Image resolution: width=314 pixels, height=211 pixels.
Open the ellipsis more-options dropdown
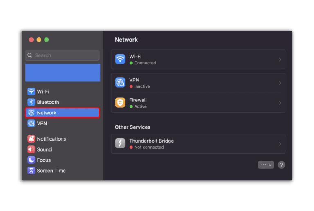point(266,165)
